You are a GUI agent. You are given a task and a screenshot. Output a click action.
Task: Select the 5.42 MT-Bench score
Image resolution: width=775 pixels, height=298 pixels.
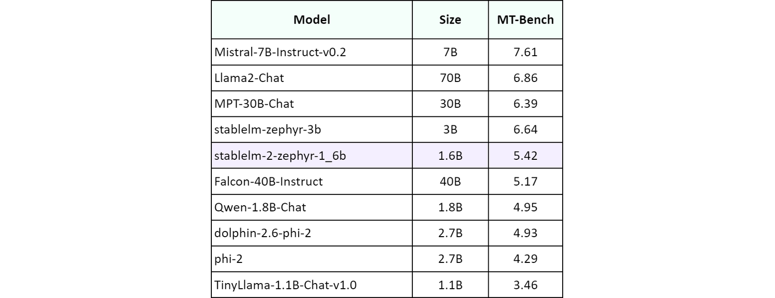tap(525, 155)
